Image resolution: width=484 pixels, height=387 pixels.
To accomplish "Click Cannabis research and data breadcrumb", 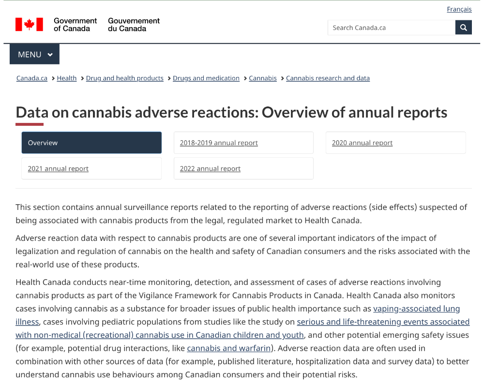I will (x=328, y=78).
